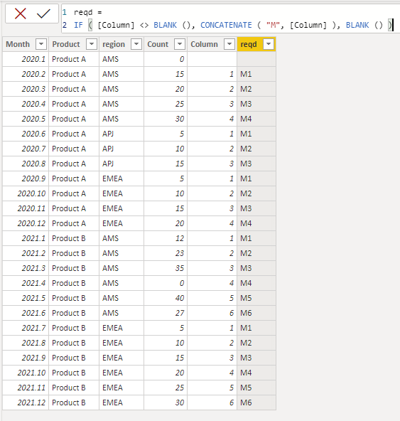The image size is (400, 421).
Task: Select reqd value M3 in row 2020.8
Action: [256, 164]
